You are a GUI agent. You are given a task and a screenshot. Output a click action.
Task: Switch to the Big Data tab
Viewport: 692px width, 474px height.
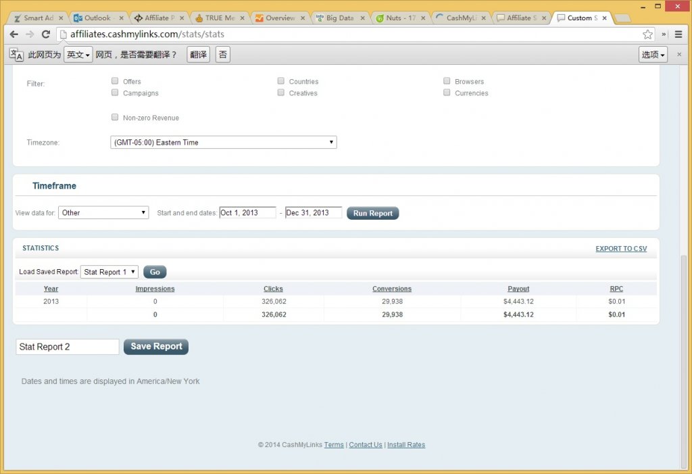tap(339, 18)
